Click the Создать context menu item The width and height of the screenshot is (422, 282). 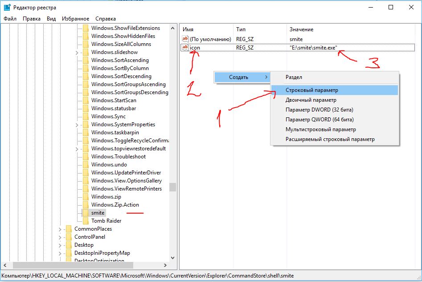click(238, 77)
